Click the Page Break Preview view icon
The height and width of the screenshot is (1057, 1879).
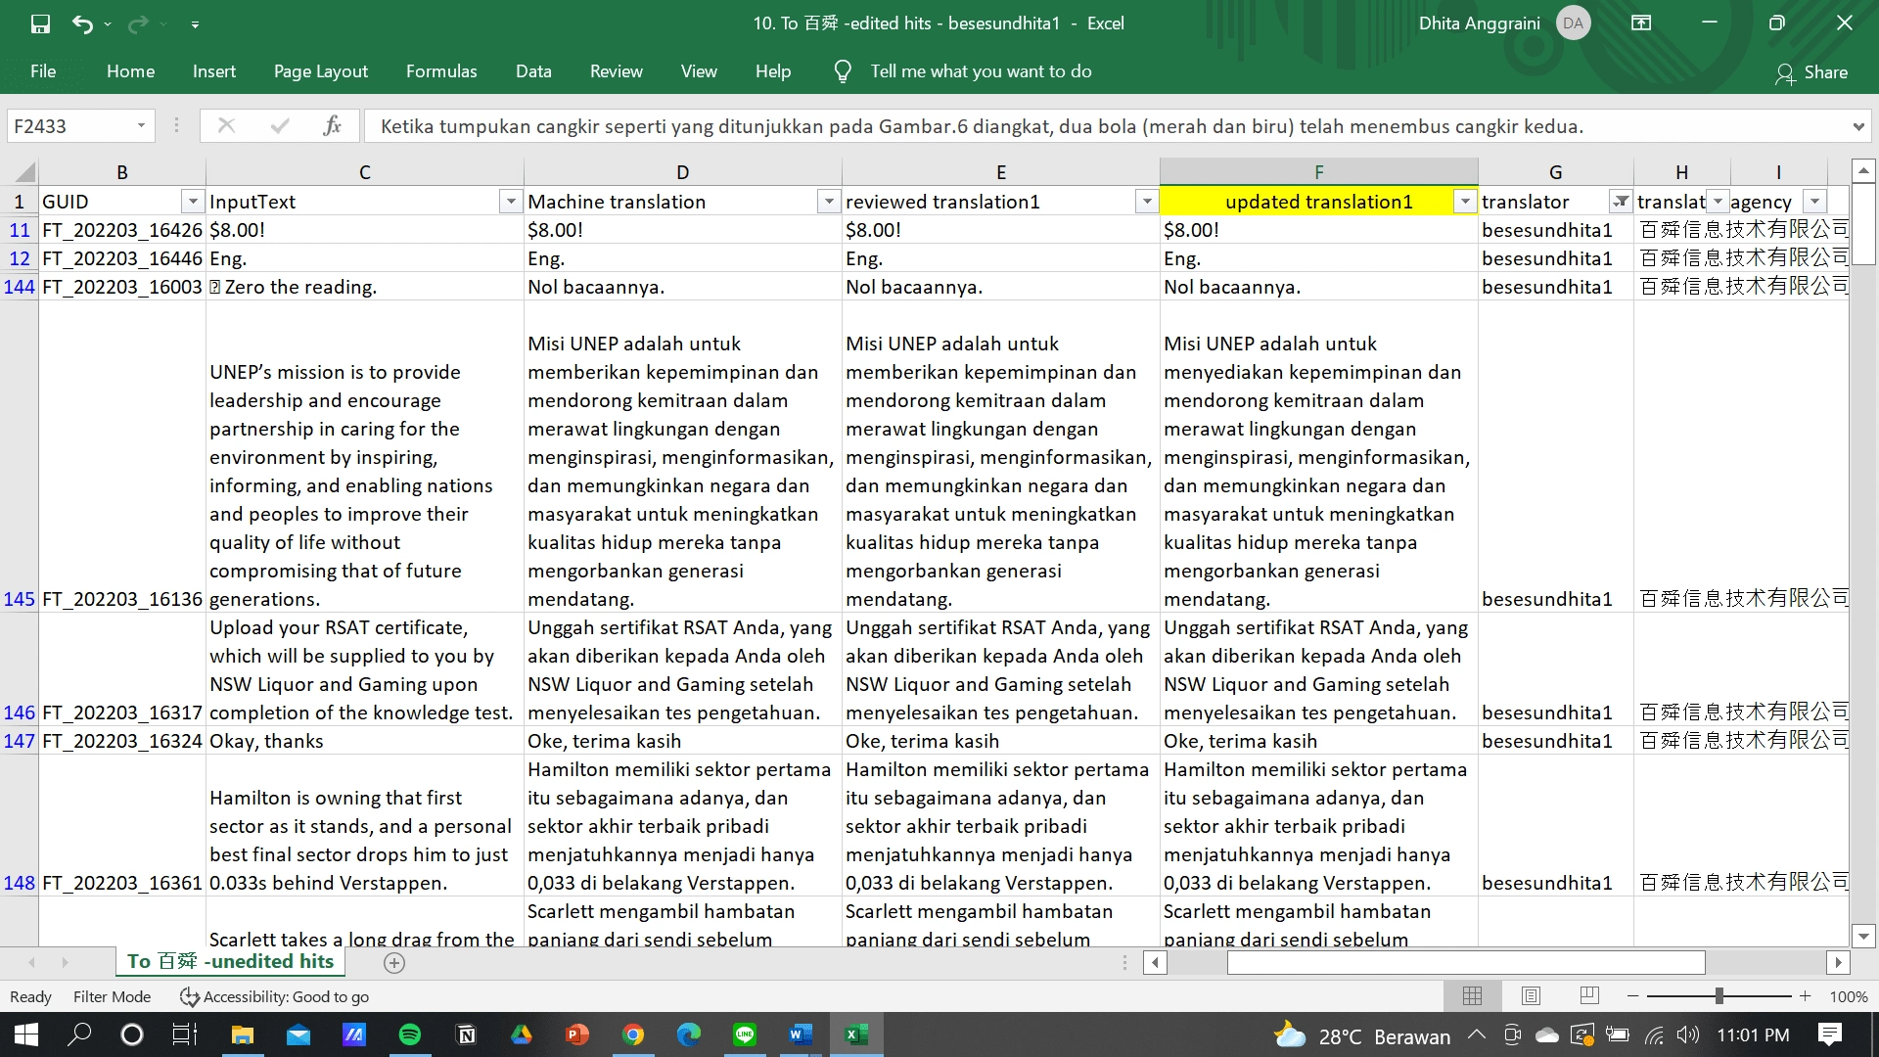click(1589, 995)
